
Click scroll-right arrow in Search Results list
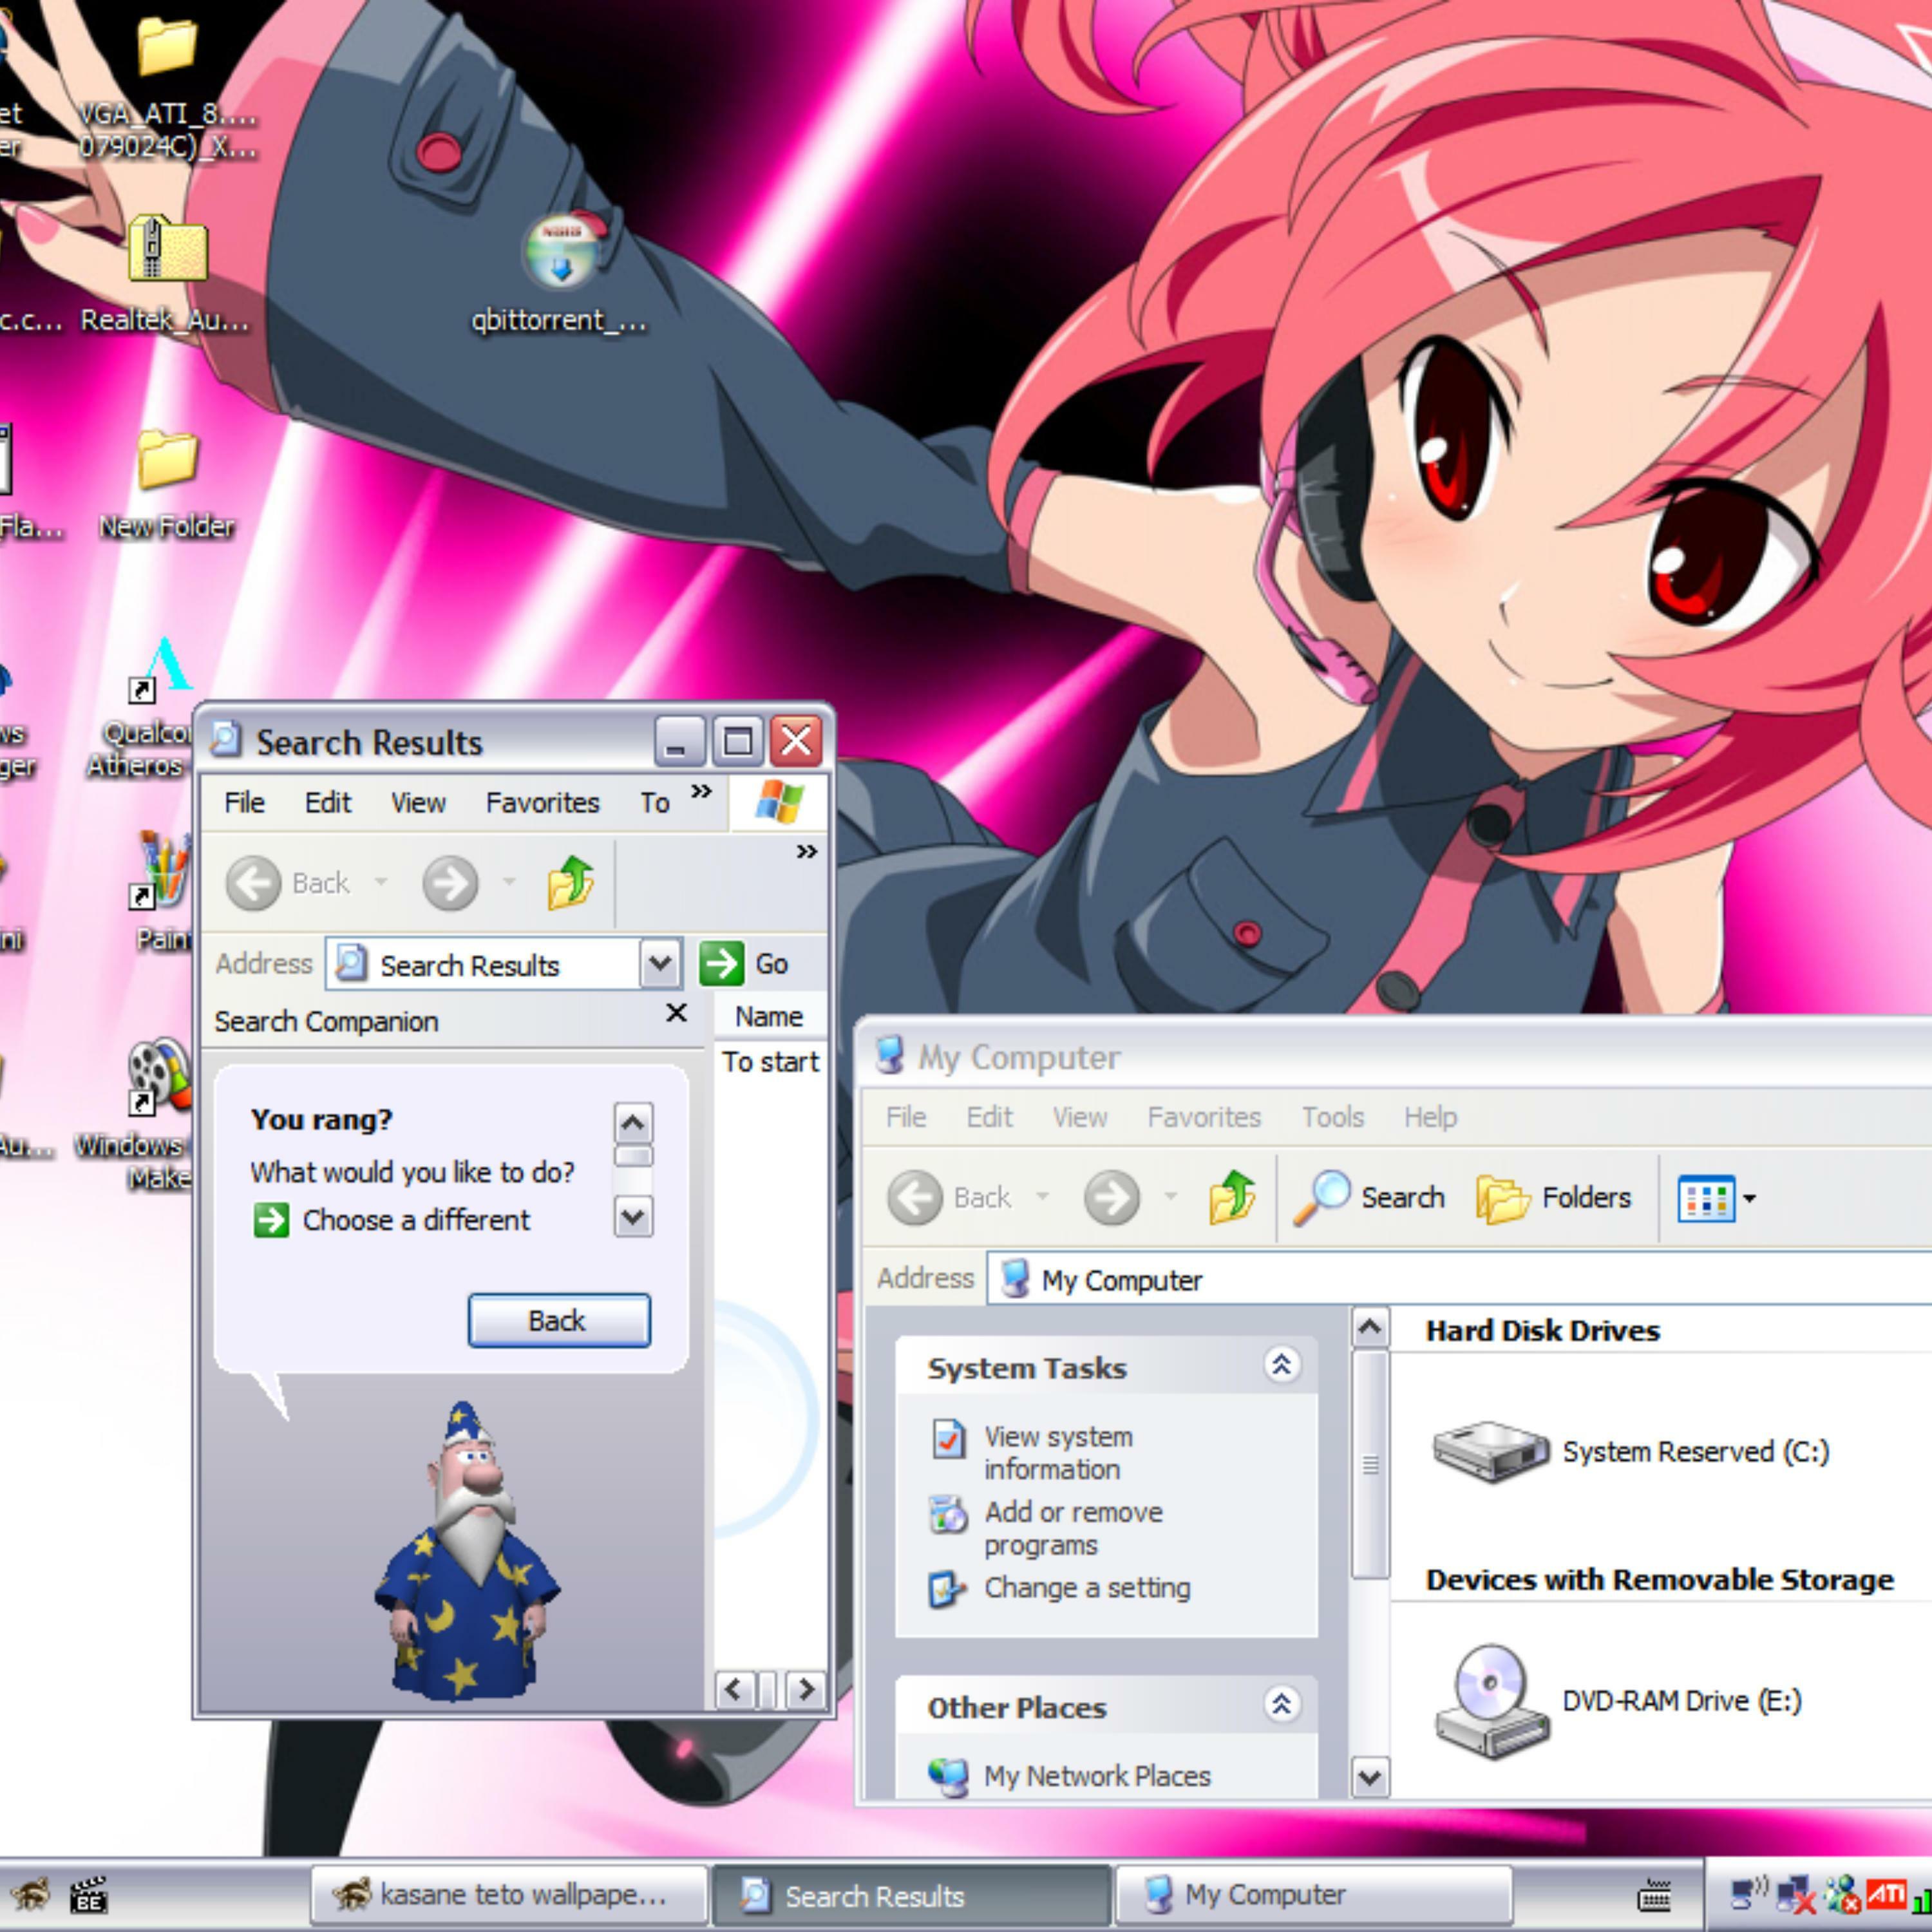point(806,1690)
